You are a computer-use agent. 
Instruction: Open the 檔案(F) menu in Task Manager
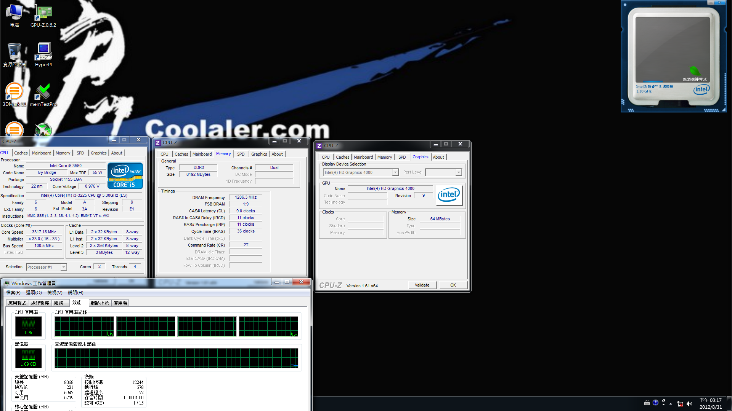[x=13, y=293]
